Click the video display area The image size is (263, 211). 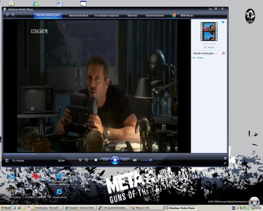point(97,86)
